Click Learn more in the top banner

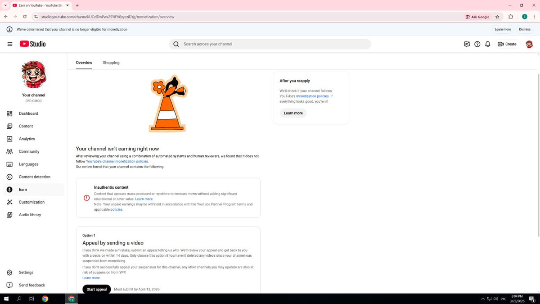point(503,29)
